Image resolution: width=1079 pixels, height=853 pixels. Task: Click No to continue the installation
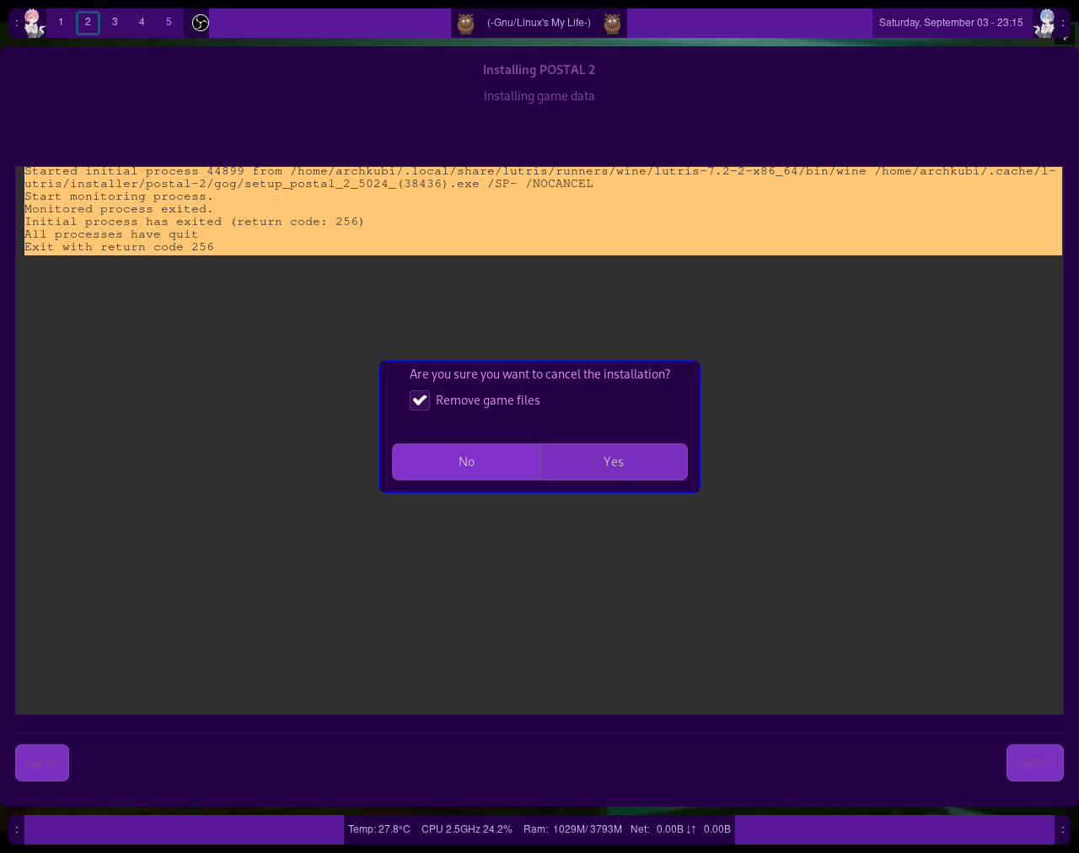click(466, 462)
